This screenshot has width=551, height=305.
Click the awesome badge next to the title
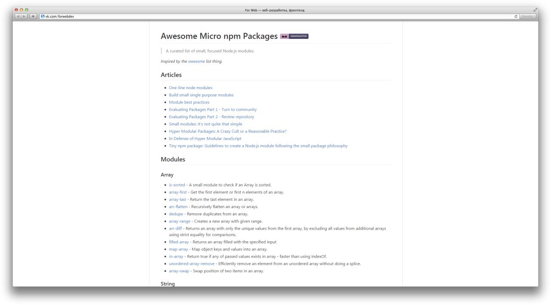(294, 36)
